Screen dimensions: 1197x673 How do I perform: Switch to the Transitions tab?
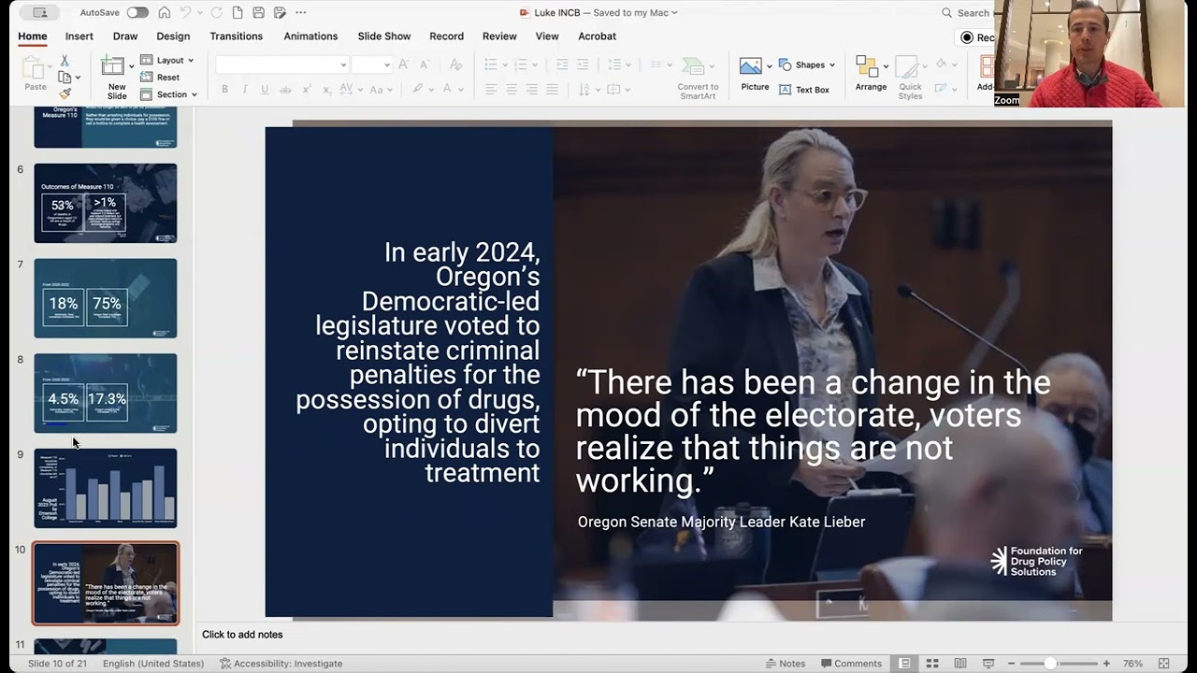pyautogui.click(x=237, y=36)
